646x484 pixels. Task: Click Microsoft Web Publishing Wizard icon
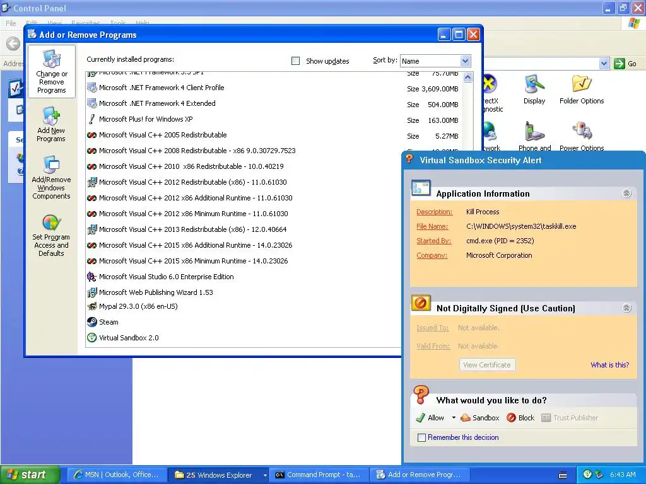pos(92,292)
